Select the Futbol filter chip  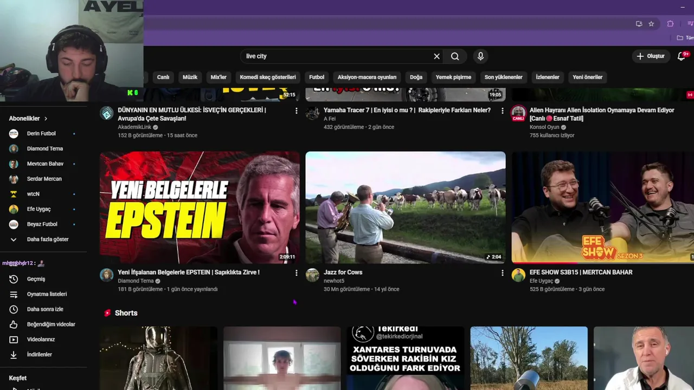317,77
